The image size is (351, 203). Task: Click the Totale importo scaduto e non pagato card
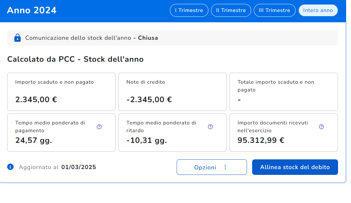click(284, 92)
